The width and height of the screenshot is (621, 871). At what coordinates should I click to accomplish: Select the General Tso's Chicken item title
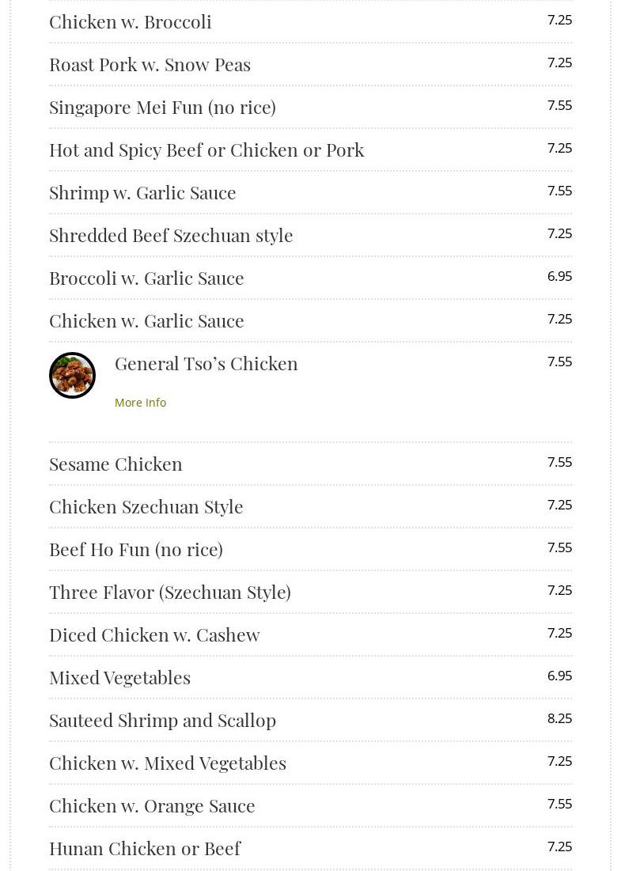pos(206,363)
